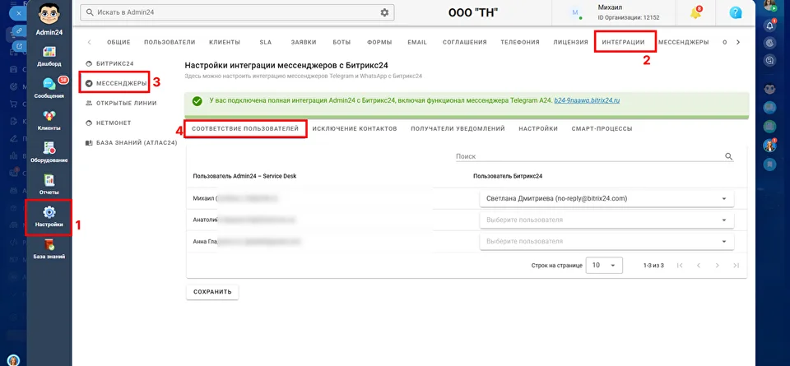Open notifications bell in Admin24 header

(x=695, y=13)
